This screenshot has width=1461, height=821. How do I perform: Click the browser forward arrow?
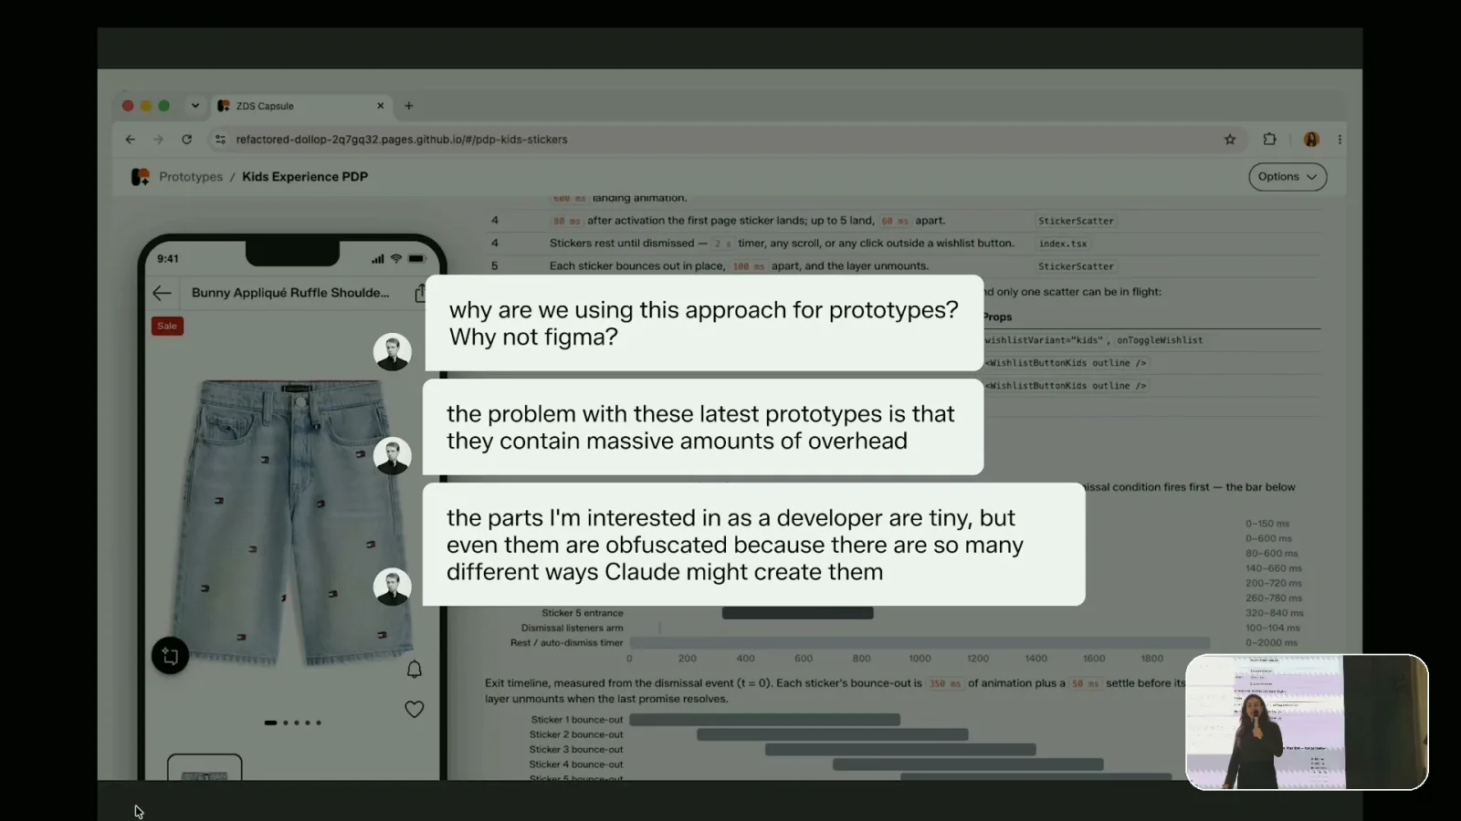click(x=158, y=140)
